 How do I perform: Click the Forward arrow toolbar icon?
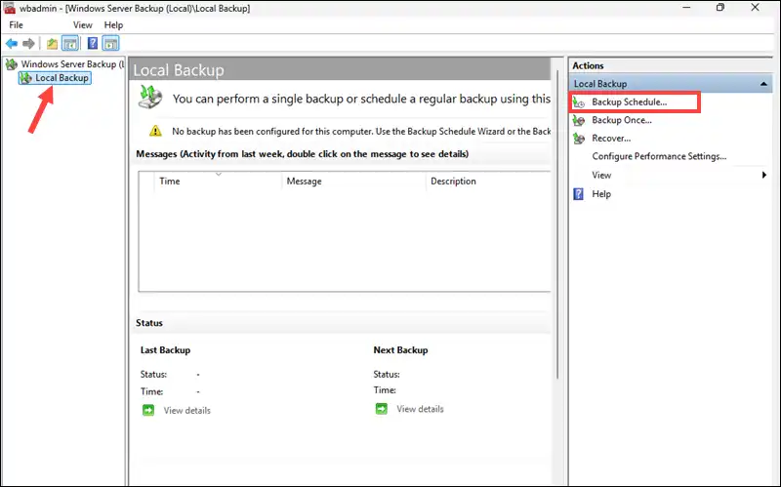[x=29, y=44]
